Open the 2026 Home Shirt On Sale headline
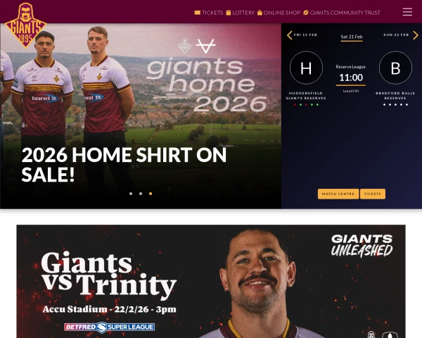The height and width of the screenshot is (338, 422). [x=124, y=164]
